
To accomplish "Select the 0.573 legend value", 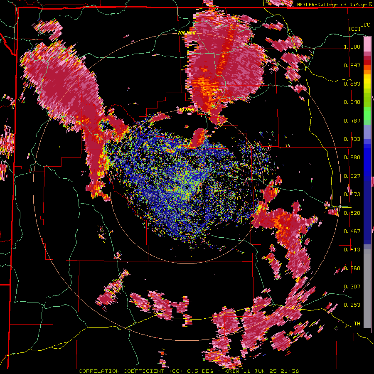I will [352, 194].
